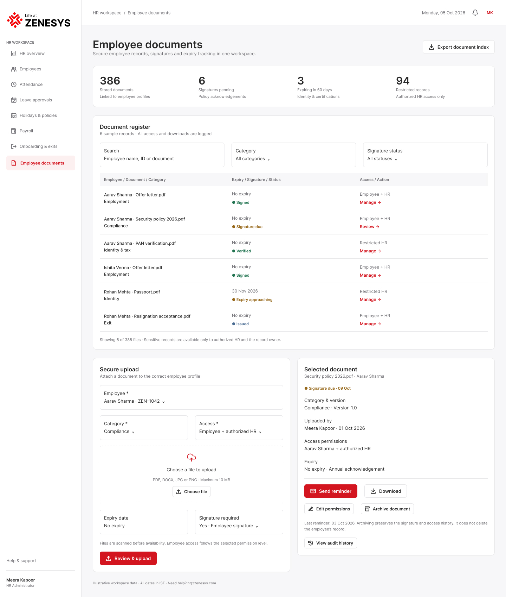This screenshot has height=597, width=506.
Task: Archive the selected document
Action: tap(387, 509)
